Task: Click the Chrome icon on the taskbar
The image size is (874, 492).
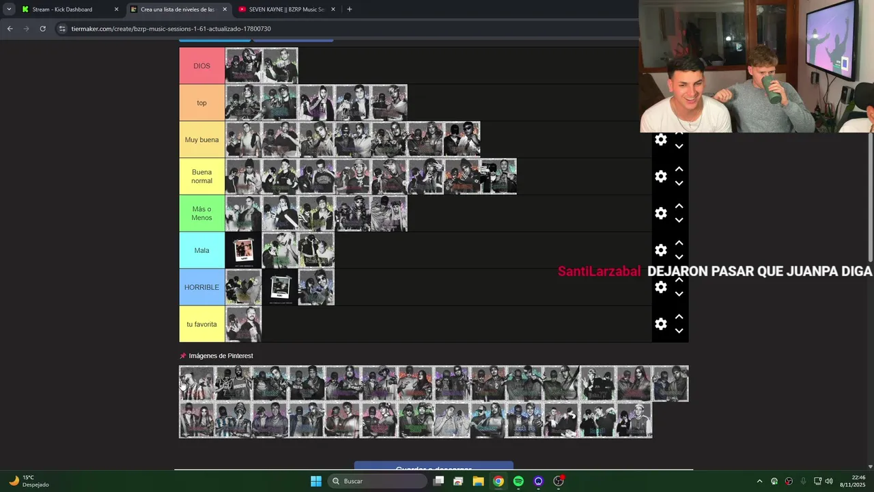Action: pyautogui.click(x=498, y=481)
